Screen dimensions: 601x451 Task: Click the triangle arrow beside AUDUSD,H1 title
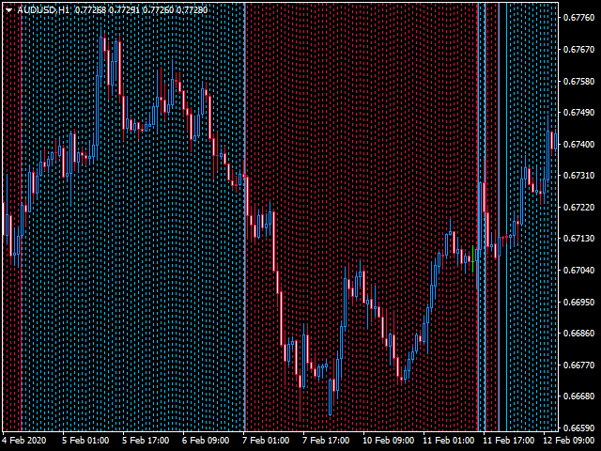[8, 10]
